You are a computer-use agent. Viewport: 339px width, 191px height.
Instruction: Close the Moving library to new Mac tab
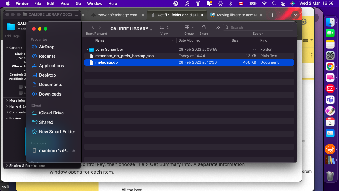point(261,15)
